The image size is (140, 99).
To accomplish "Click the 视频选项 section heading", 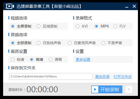I will pos(19,18).
